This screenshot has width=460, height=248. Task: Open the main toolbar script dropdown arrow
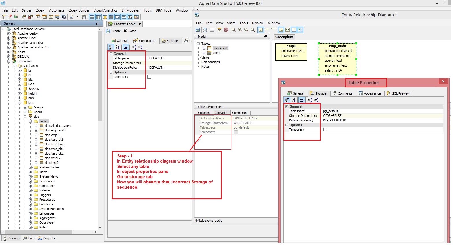coord(77,17)
